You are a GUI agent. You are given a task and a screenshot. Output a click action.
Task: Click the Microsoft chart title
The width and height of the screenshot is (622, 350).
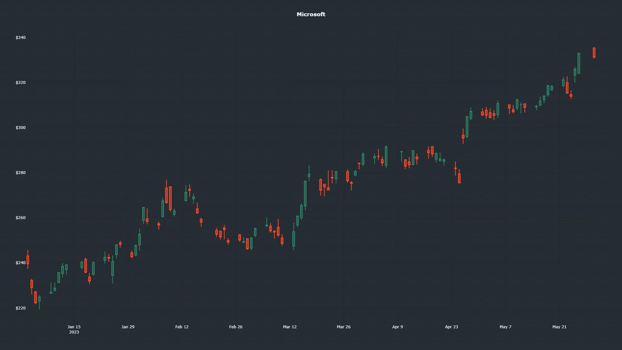tap(311, 14)
